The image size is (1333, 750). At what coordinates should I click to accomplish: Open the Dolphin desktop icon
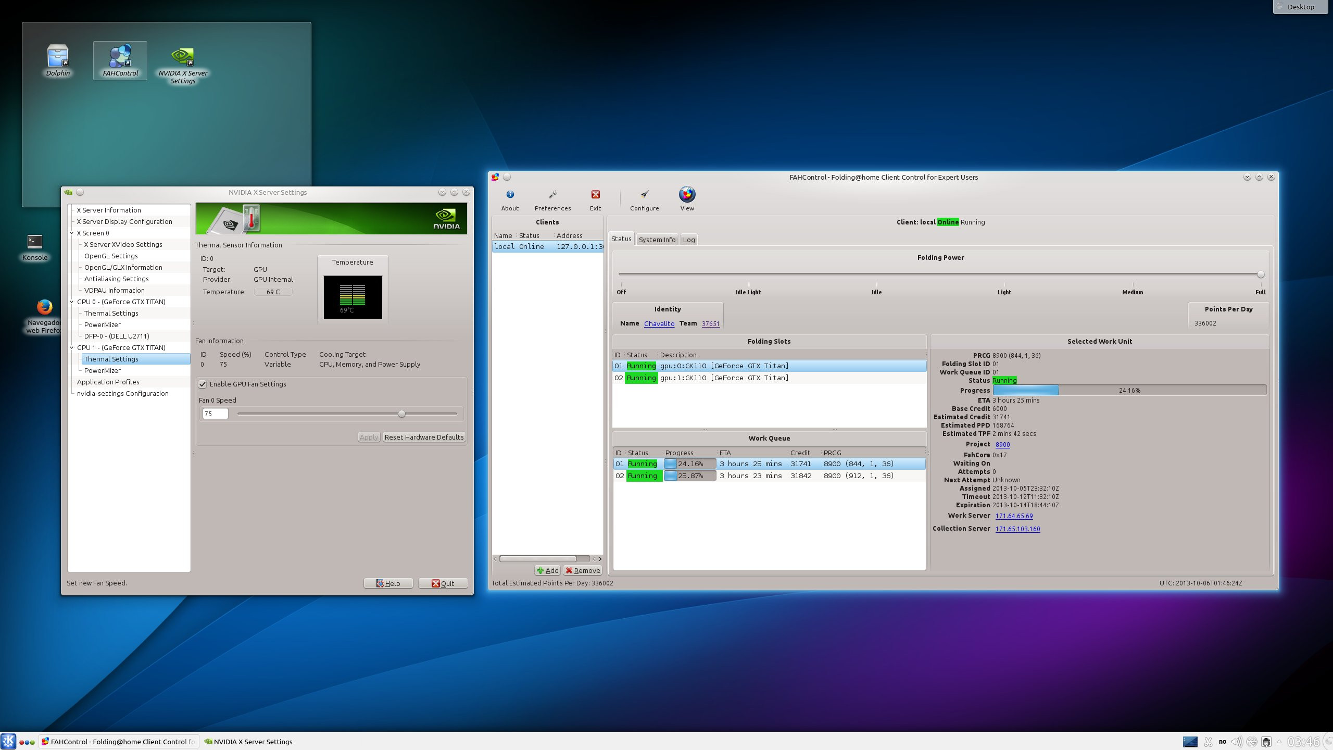click(57, 61)
